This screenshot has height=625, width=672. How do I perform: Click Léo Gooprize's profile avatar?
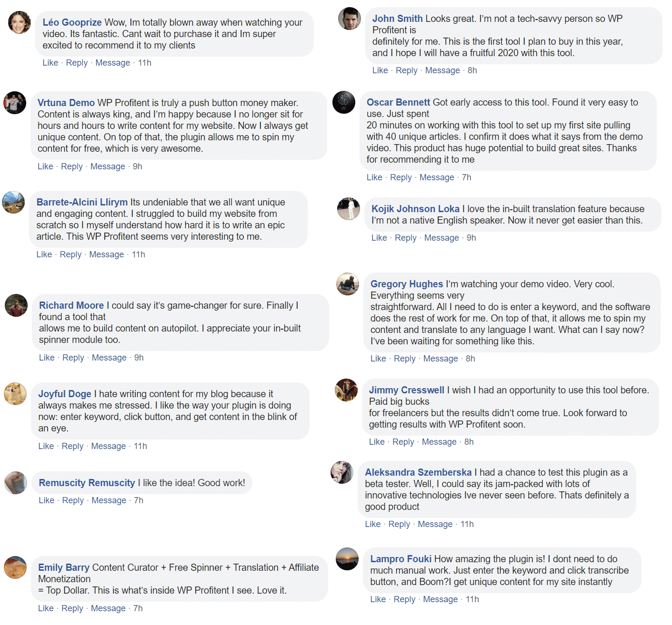click(20, 22)
